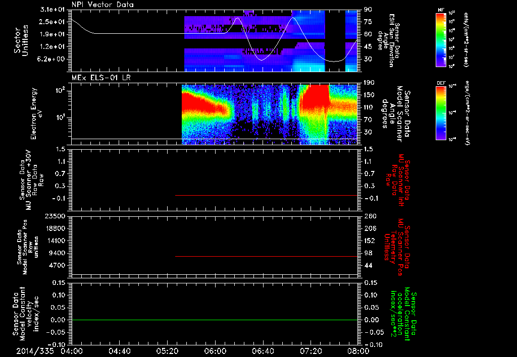Click the "06:40" time tick label
The width and height of the screenshot is (517, 357).
(x=263, y=351)
